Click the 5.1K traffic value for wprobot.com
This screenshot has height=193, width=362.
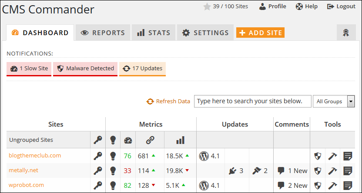point(173,185)
